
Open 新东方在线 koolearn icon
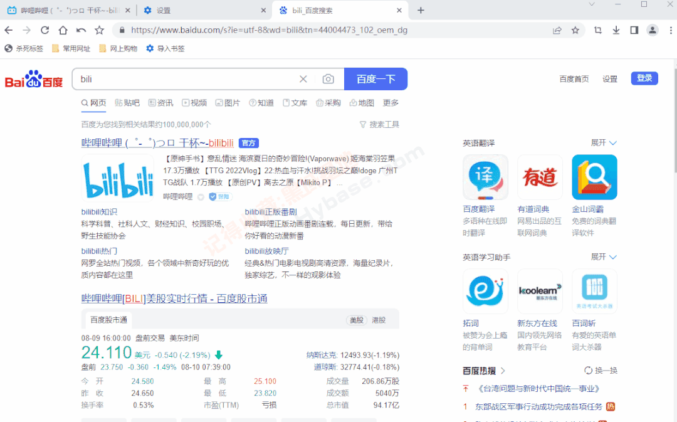coord(540,291)
